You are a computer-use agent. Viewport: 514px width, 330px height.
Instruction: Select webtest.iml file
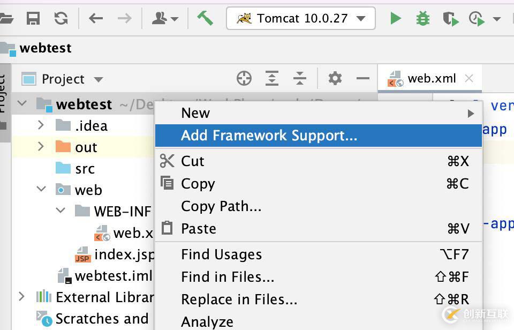coord(105,276)
